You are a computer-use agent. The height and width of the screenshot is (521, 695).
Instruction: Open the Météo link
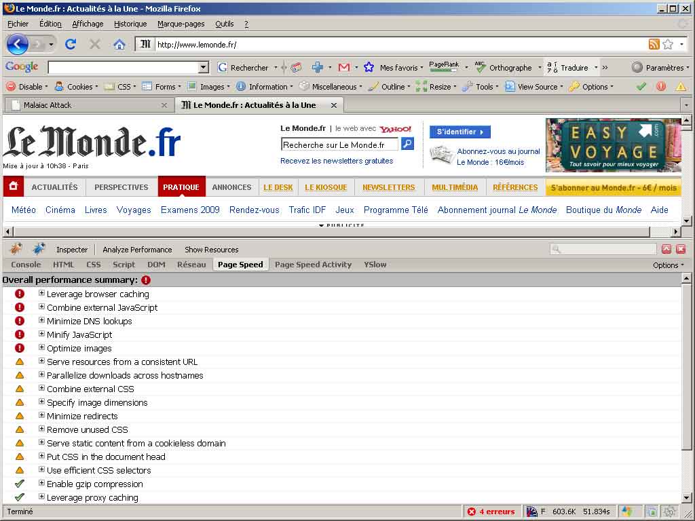(x=24, y=210)
